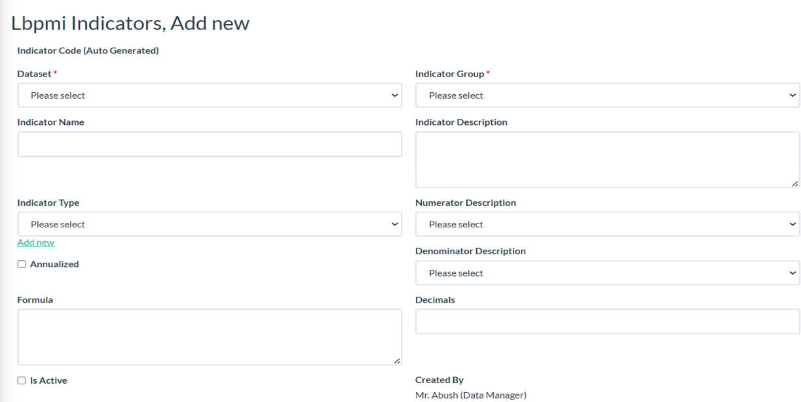Viewport: 801px width, 402px height.
Task: Click the Indicator Code (Auto Generated) label
Action: click(88, 50)
